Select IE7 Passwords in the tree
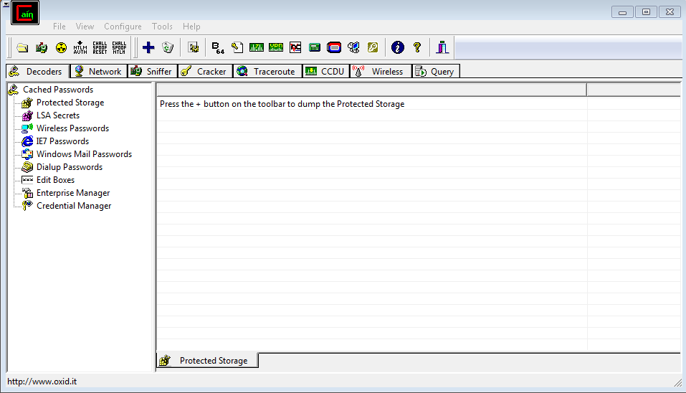The height and width of the screenshot is (393, 686). (x=62, y=141)
